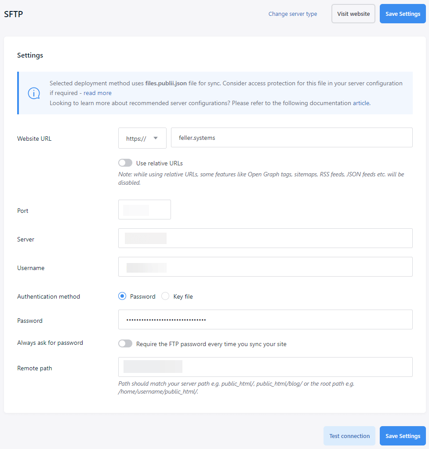Click the Server input field
Image resolution: width=429 pixels, height=449 pixels.
[x=265, y=238]
